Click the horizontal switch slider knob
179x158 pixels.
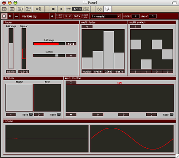click(x=57, y=55)
